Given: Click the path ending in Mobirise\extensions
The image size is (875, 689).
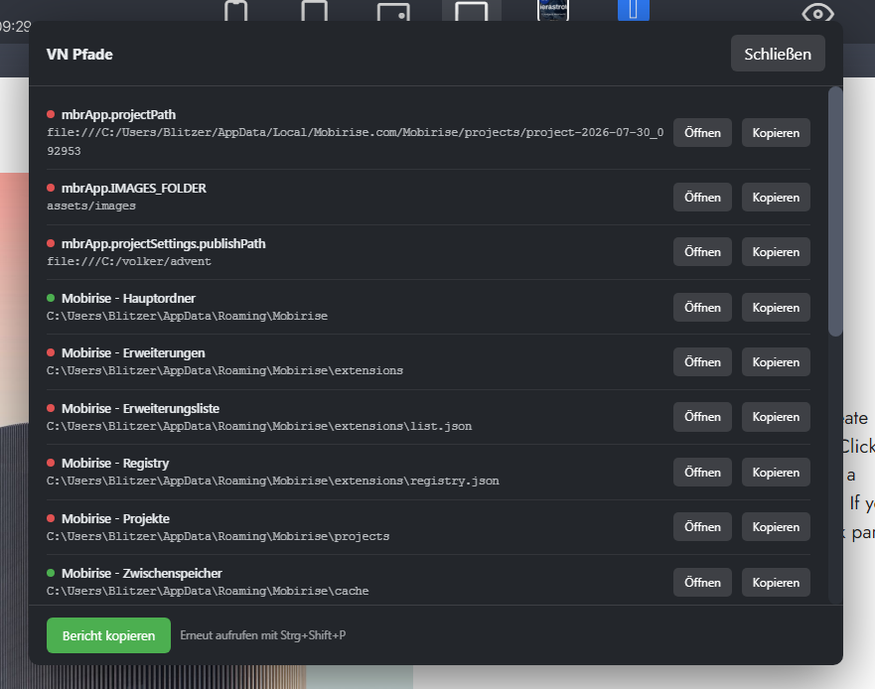Looking at the screenshot, I should point(224,370).
